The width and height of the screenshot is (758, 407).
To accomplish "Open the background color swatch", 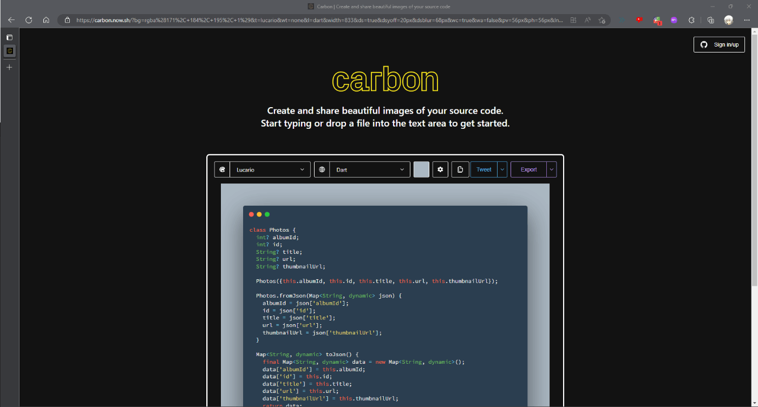I will coord(421,169).
